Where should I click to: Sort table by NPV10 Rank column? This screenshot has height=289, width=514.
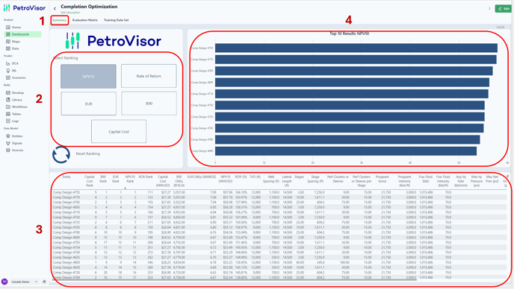point(130,179)
